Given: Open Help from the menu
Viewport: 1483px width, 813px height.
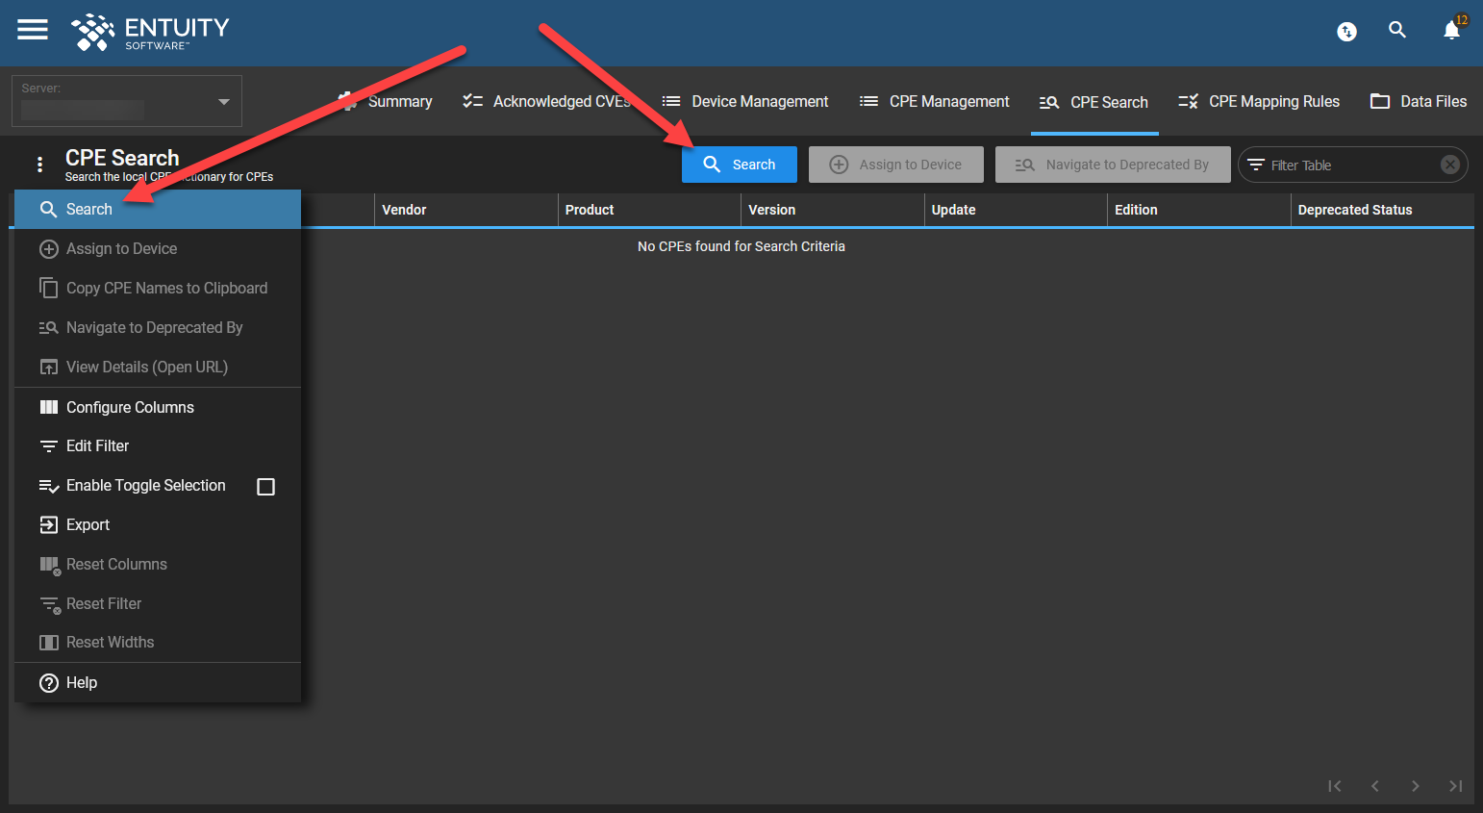Looking at the screenshot, I should 158,682.
